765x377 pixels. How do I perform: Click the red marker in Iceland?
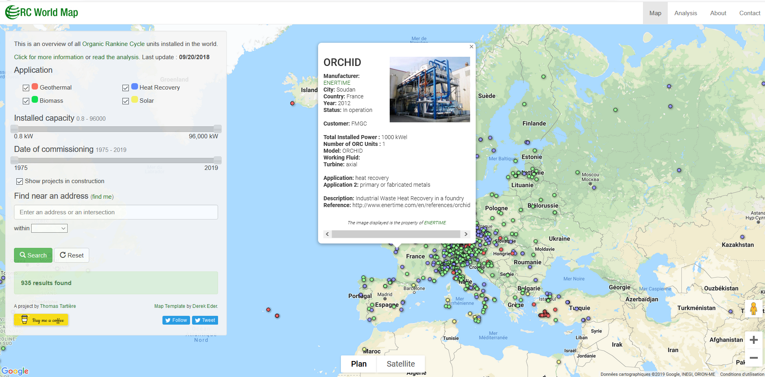click(292, 104)
